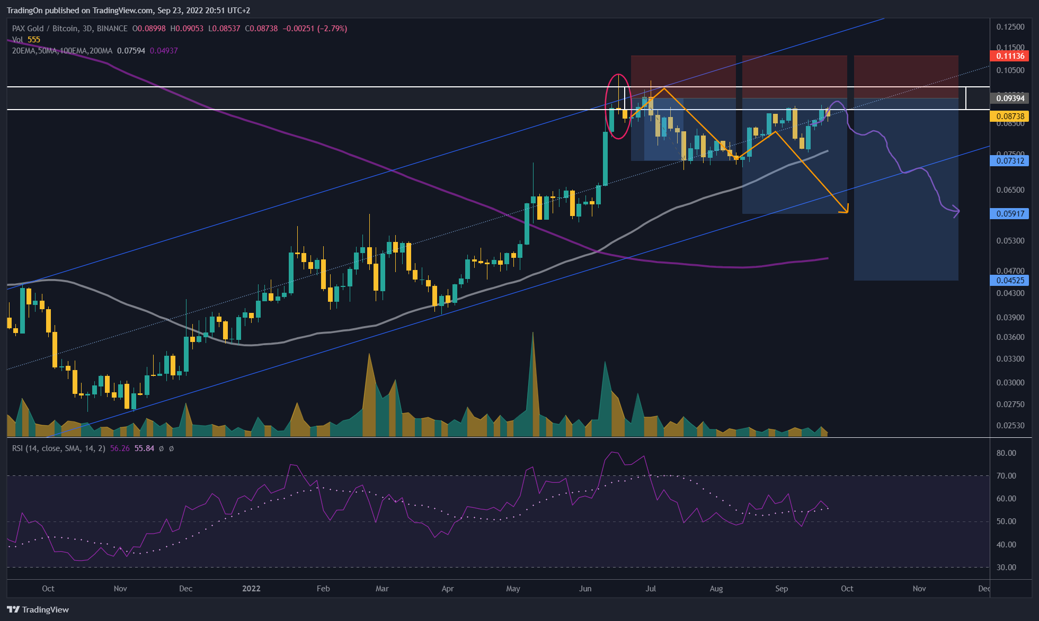Click the purple moving average value 0.04937
The image size is (1039, 621).
pos(164,51)
